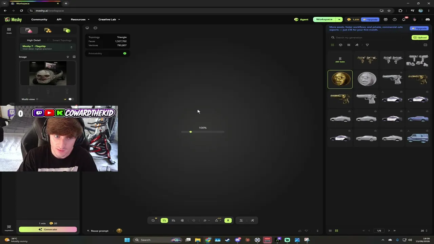Click the thumbs down icon
This screenshot has width=434, height=244.
(x=307, y=231)
